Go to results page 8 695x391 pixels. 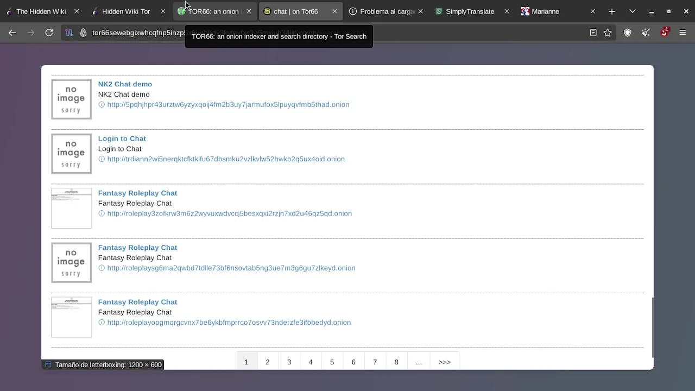click(x=396, y=362)
